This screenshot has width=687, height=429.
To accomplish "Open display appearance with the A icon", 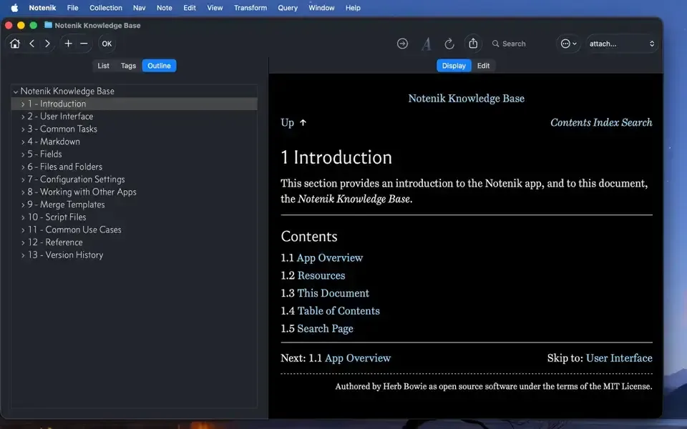I will (426, 44).
